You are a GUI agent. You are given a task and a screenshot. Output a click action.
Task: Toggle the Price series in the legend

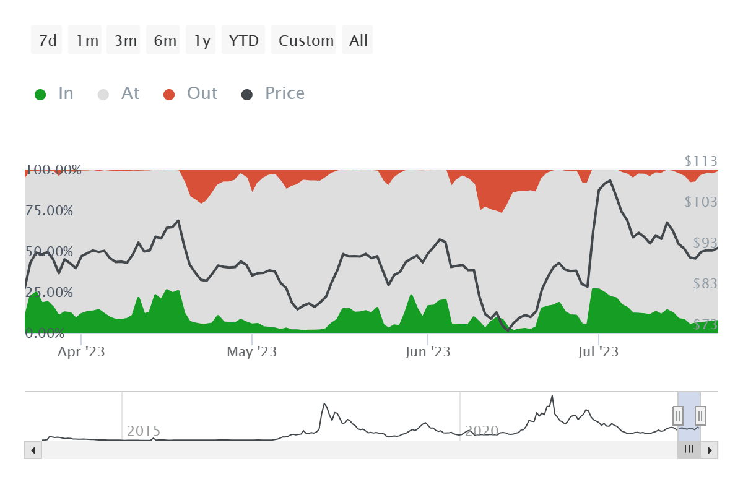click(285, 93)
